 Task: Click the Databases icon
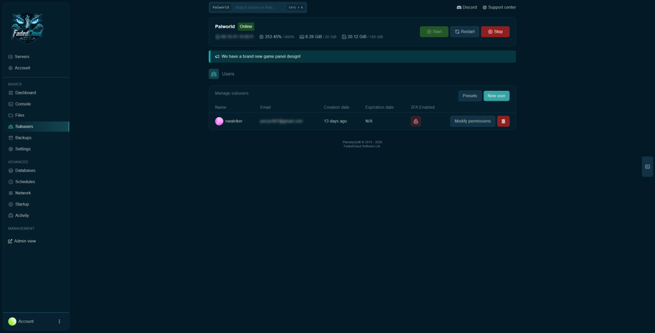(x=11, y=170)
